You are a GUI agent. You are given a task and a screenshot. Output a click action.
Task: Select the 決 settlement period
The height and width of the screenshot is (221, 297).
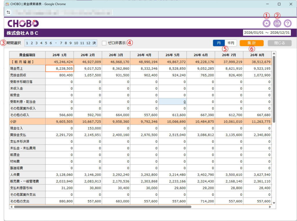94,43
